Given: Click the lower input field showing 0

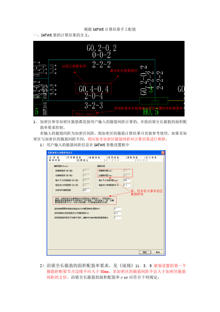Looking at the screenshot, I should click(118, 208).
